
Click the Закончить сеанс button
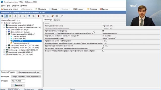(x=10, y=9)
